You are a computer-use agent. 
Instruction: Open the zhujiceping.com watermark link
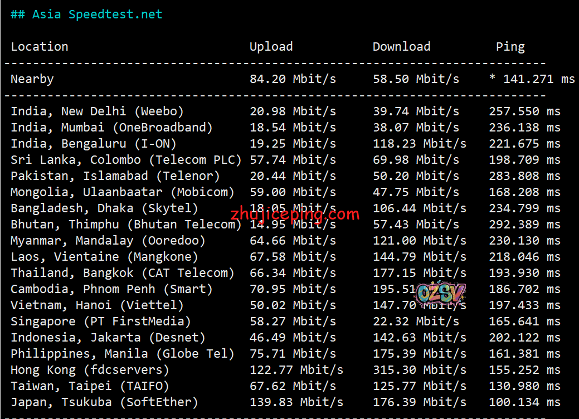295,215
